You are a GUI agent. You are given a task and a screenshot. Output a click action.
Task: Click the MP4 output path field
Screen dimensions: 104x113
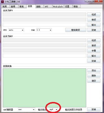point(44,25)
